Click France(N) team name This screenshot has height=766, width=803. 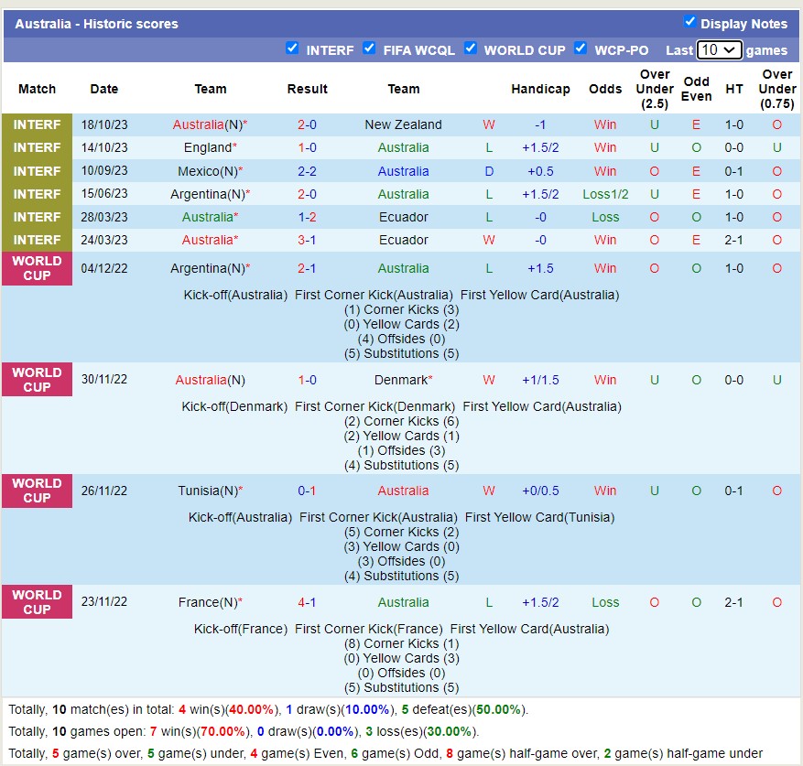pos(207,602)
